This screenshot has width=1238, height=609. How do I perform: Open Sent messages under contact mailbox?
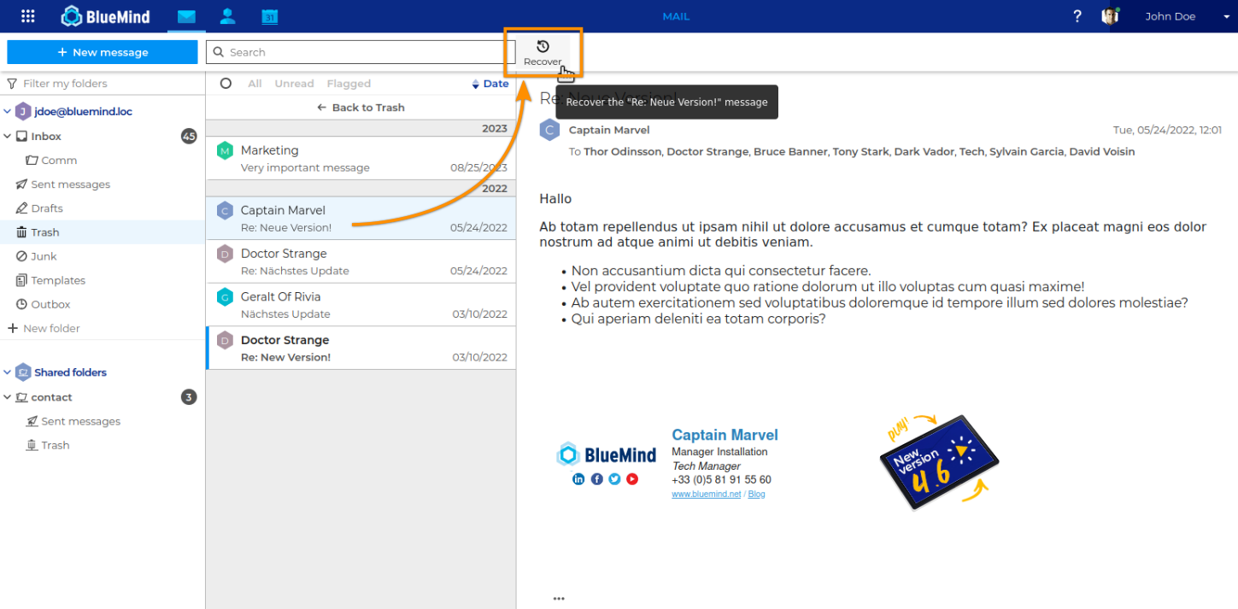tap(80, 421)
